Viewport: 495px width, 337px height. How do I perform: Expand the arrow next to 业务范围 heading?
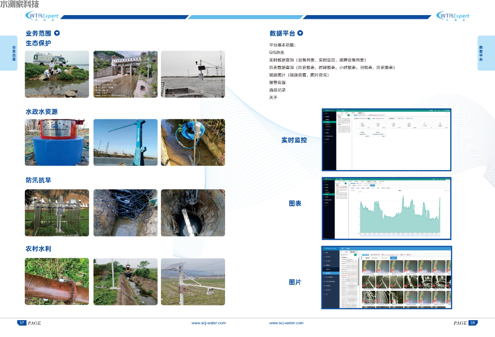[x=57, y=33]
